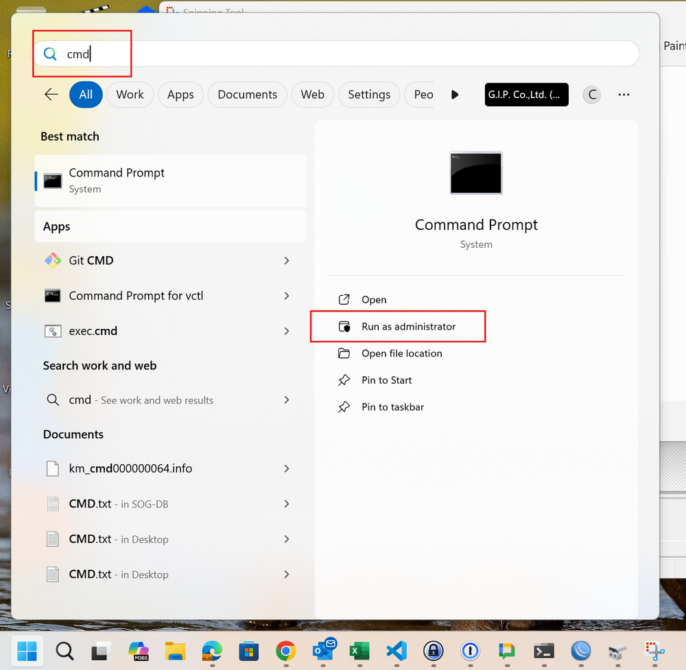Select the Settings filter tab
The height and width of the screenshot is (670, 686).
[369, 95]
